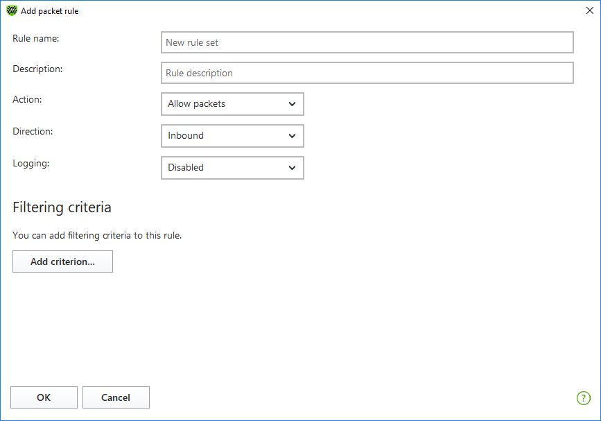
Task: Focus the Rule description text field
Action: (367, 73)
